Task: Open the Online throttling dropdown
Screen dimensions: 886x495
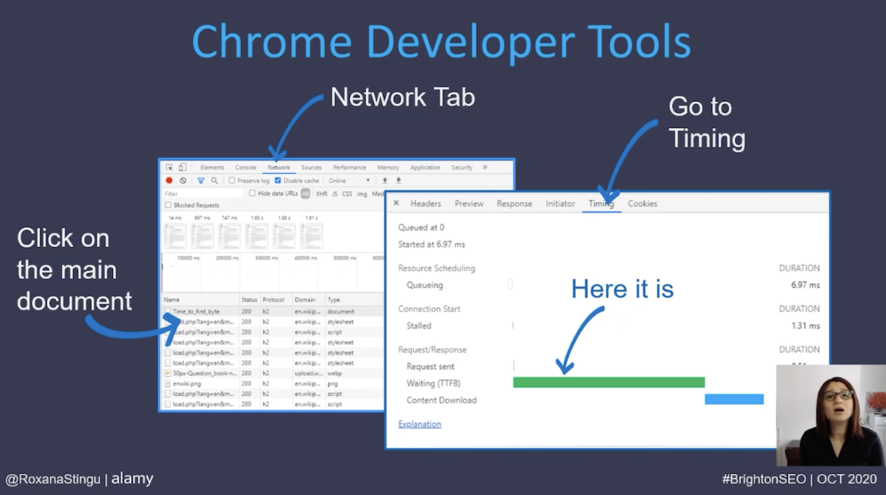Action: pyautogui.click(x=349, y=180)
